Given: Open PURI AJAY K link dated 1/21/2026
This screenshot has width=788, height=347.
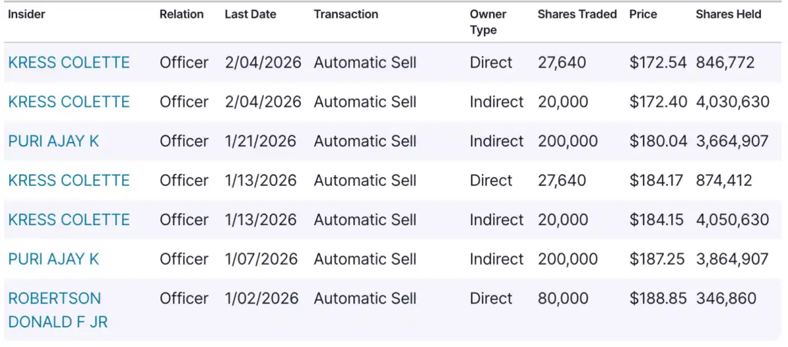Looking at the screenshot, I should point(53,142).
